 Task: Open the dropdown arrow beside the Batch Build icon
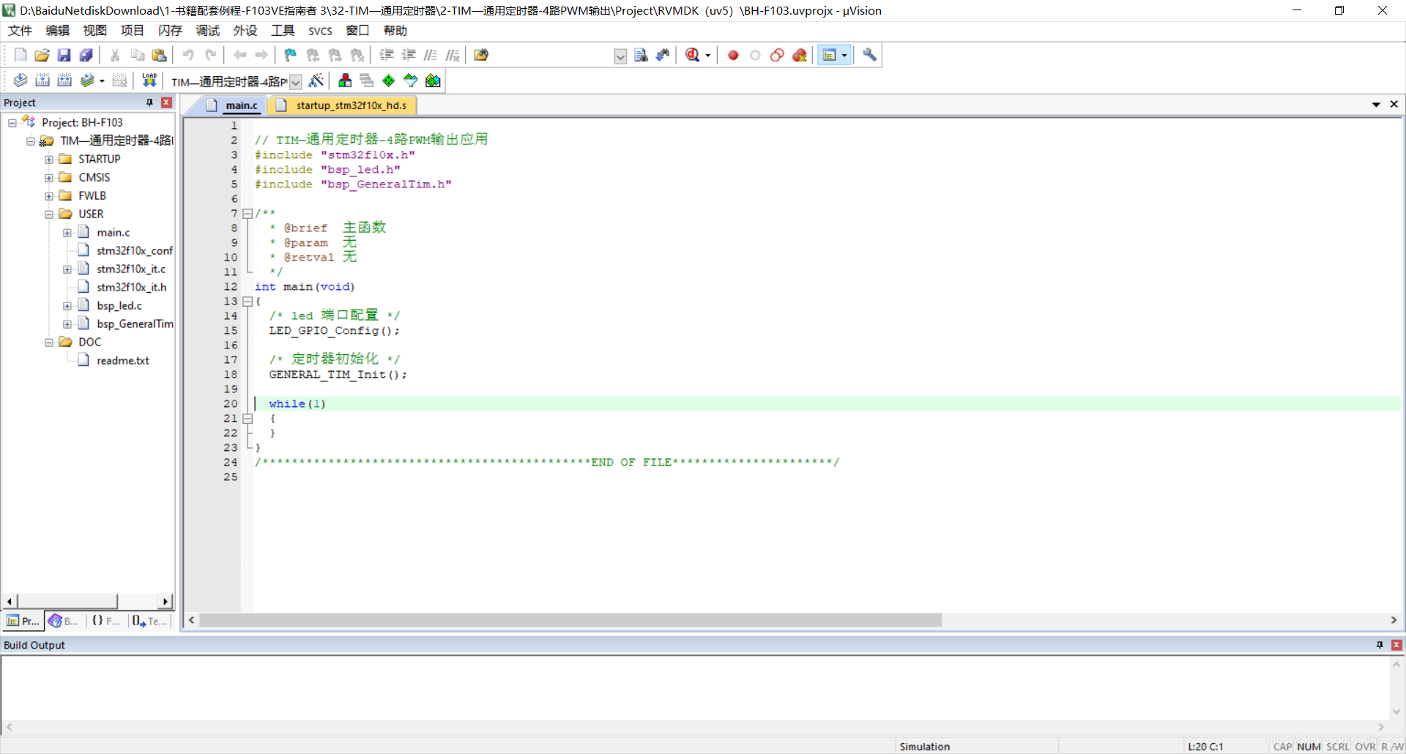102,81
